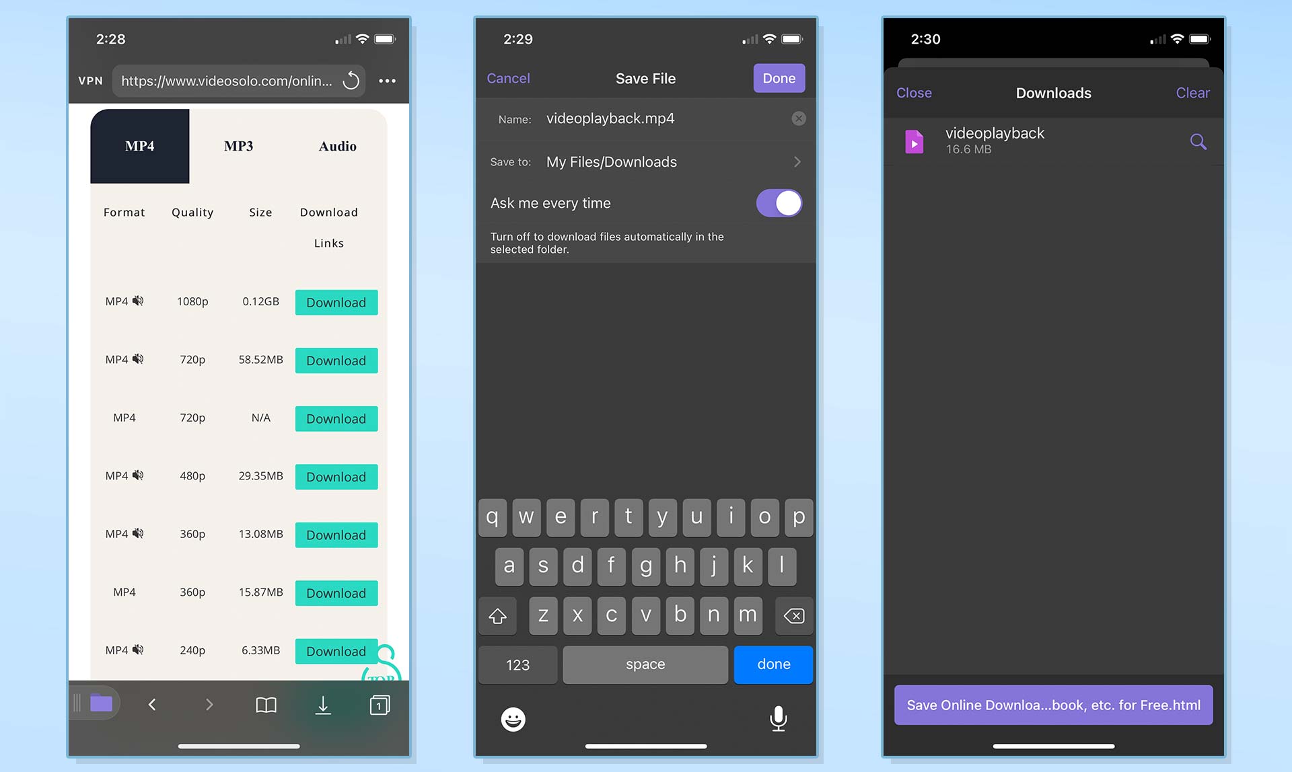This screenshot has width=1292, height=772.
Task: Click the clear filename field X button
Action: click(x=798, y=118)
